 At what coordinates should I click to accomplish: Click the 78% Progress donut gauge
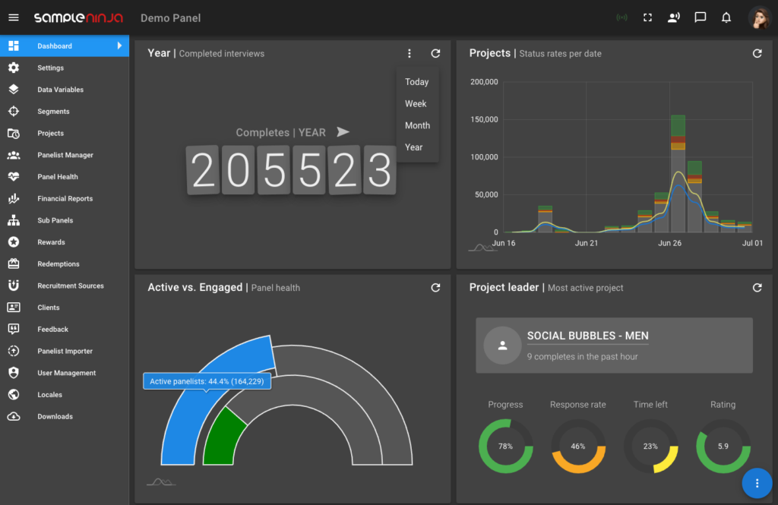[505, 446]
